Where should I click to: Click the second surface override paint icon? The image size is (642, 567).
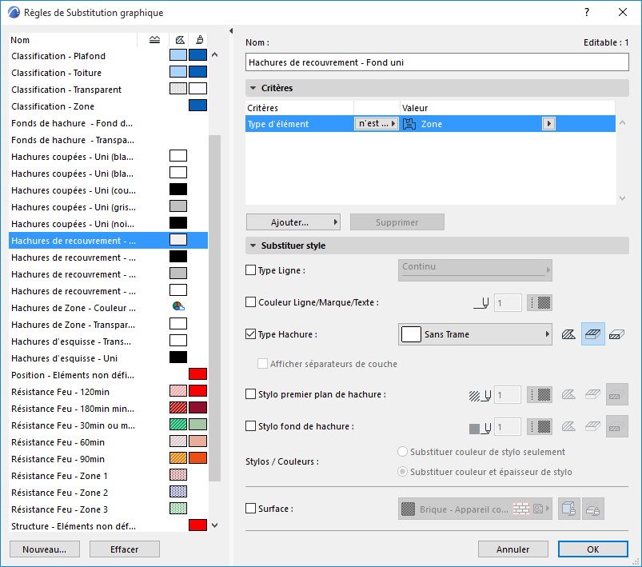pyautogui.click(x=593, y=509)
